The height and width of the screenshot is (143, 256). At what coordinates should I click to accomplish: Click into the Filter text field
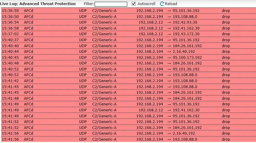coord(111,4)
